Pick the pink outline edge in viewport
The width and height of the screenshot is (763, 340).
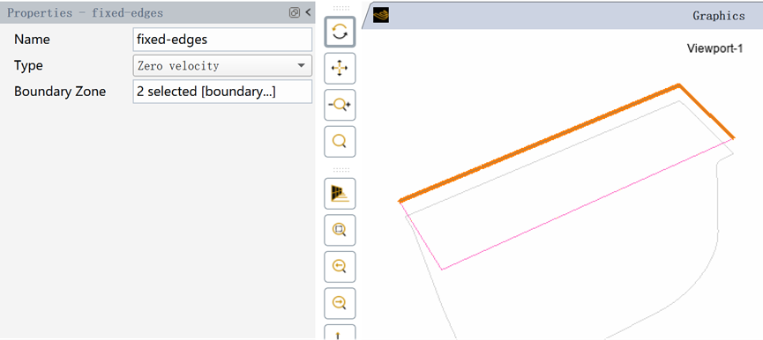587,204
